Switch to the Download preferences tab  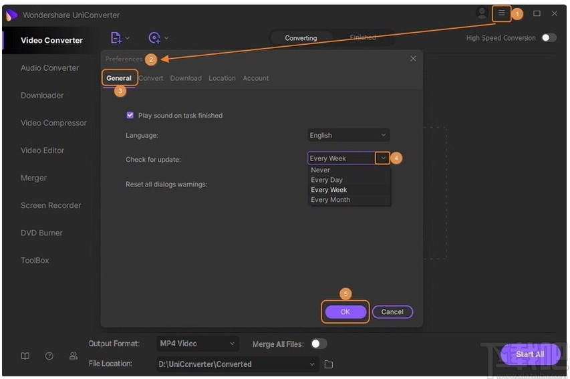coord(186,78)
